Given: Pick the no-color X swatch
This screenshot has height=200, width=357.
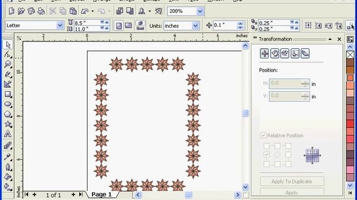Looking at the screenshot, I should pyautogui.click(x=350, y=54).
